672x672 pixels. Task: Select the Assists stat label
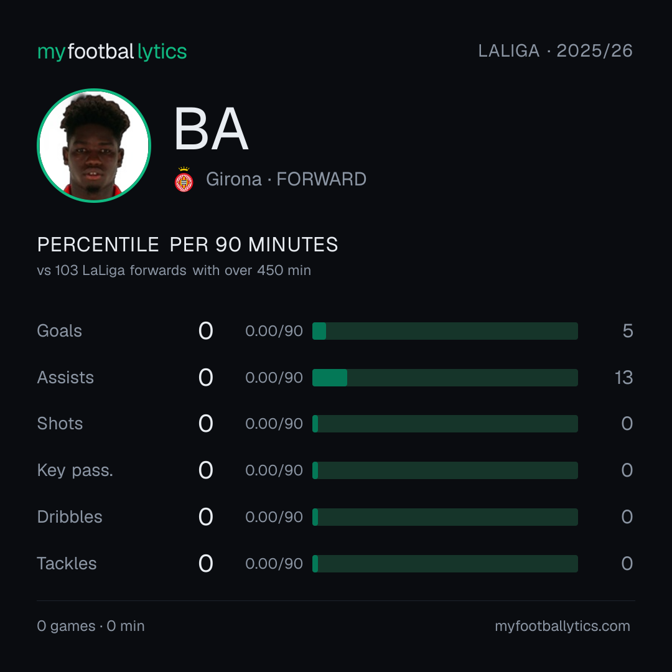65,378
